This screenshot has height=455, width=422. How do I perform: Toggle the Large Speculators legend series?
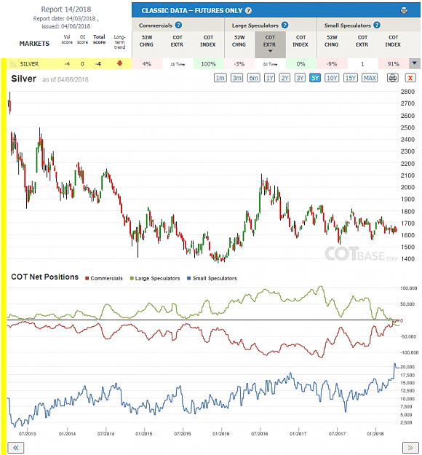point(155,278)
